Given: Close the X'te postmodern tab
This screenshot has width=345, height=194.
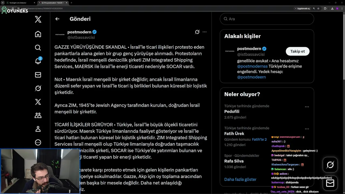Looking at the screenshot, I should [66, 3].
